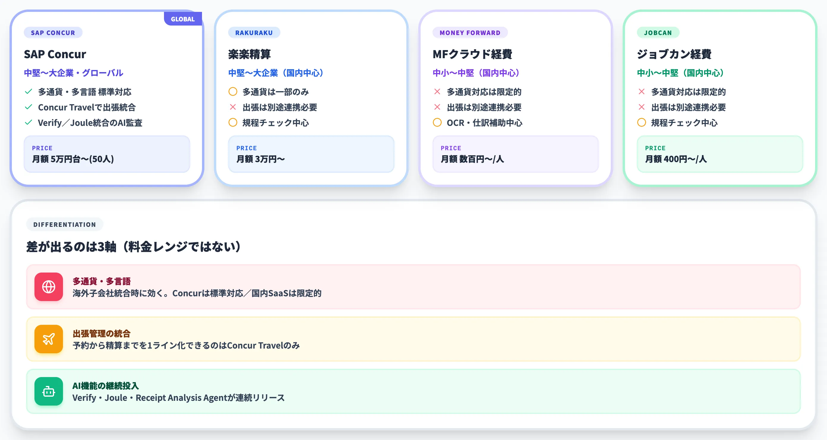827x440 pixels.
Task: Click 多通貨対応は限定的 text in the MFクラウド経費 card
Action: [484, 92]
